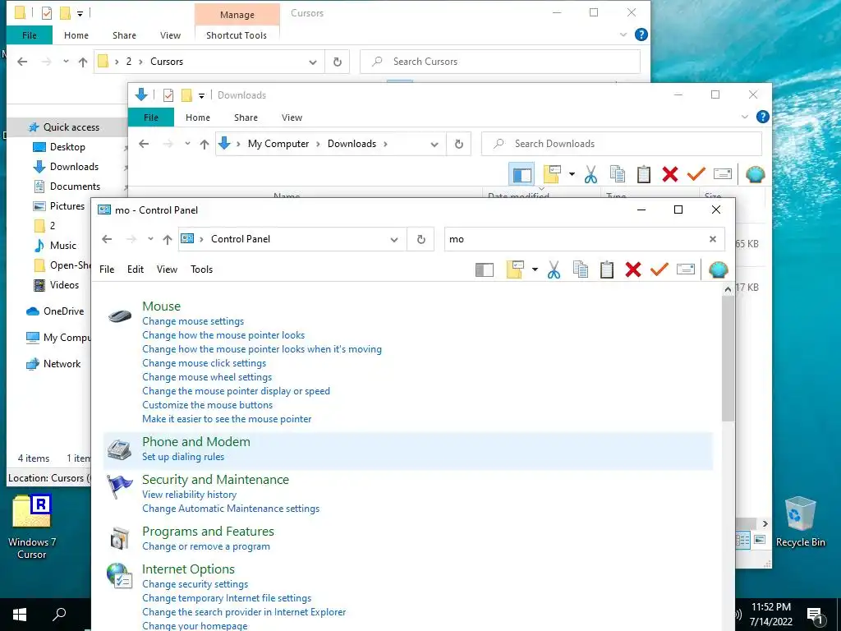Expand the ribbon chevron in Cursors window

tap(623, 35)
